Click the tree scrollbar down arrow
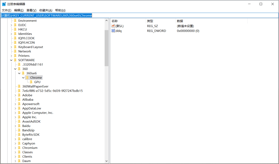 [107, 161]
